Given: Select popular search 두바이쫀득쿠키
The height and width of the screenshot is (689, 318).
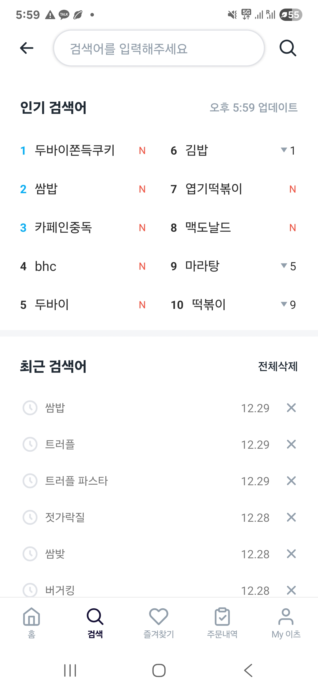Looking at the screenshot, I should (75, 150).
